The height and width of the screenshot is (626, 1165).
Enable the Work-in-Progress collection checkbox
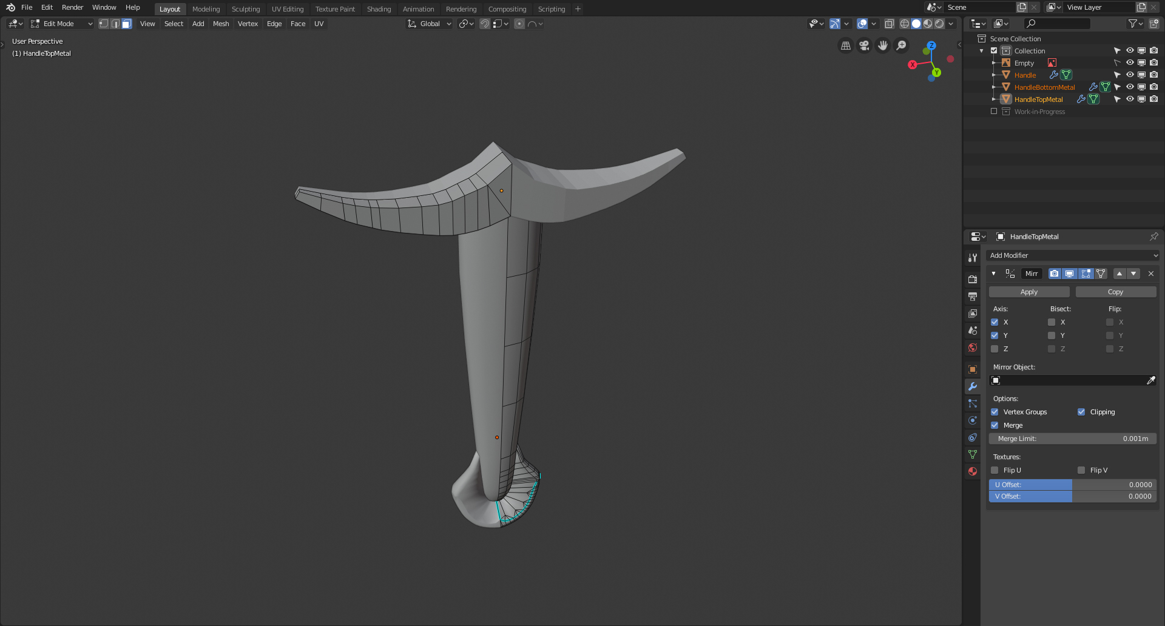pos(994,112)
